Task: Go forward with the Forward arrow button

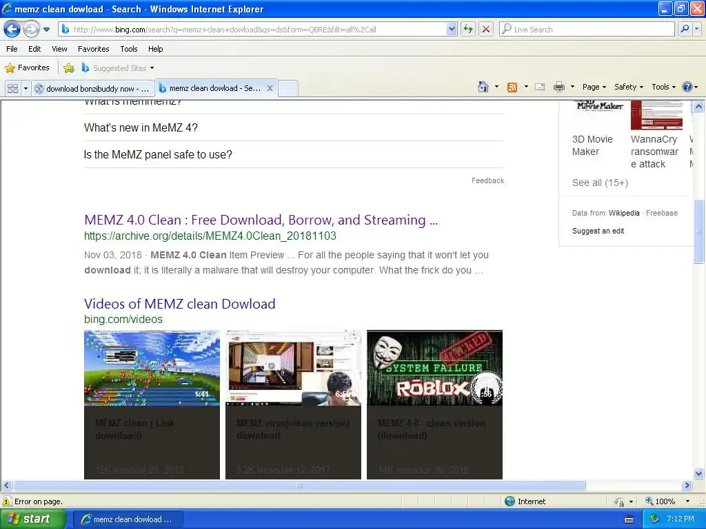Action: 30,30
